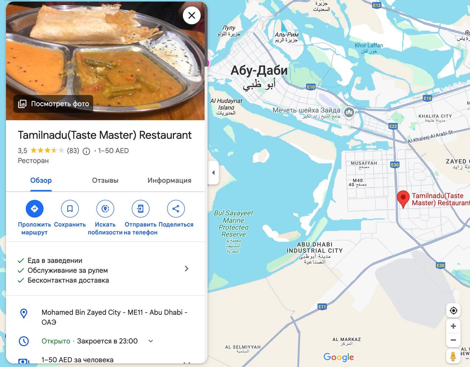Send to phone via Отправить на телефон icon

coord(141,209)
